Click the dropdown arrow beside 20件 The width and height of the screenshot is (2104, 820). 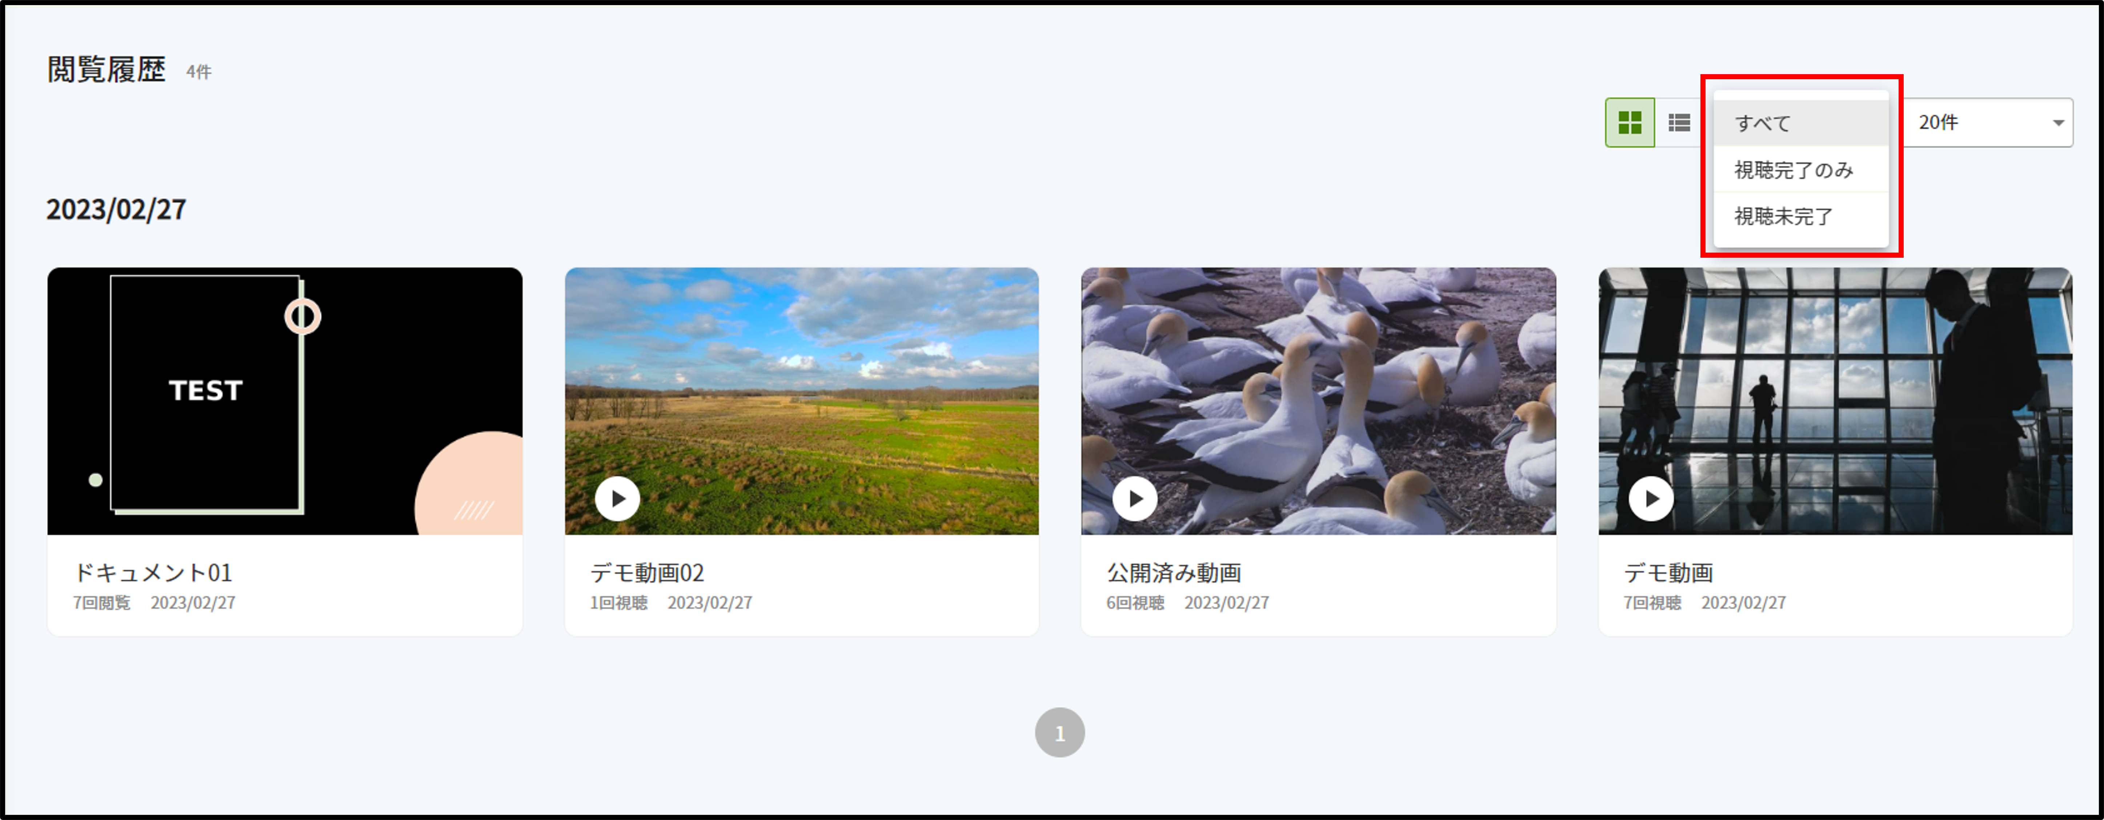click(x=2058, y=123)
